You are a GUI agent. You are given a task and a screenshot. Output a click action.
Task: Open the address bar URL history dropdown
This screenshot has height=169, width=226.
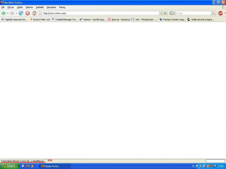pos(161,13)
